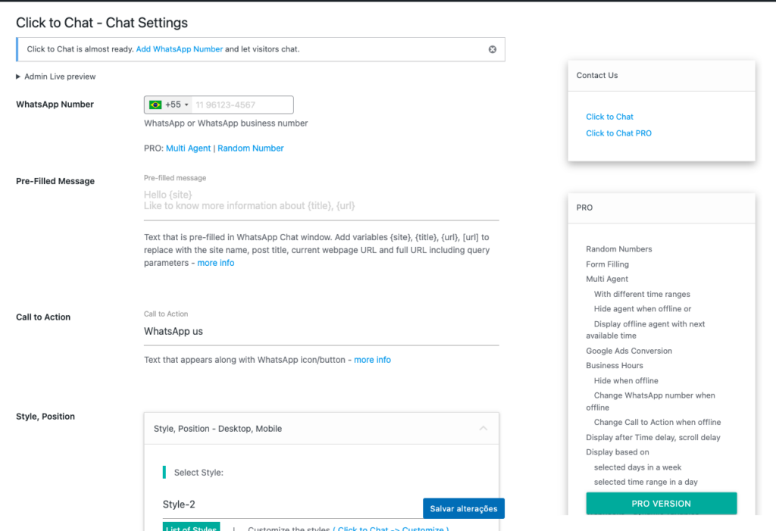
Task: Open the Click to Chat -> Customize link
Action: point(391,529)
